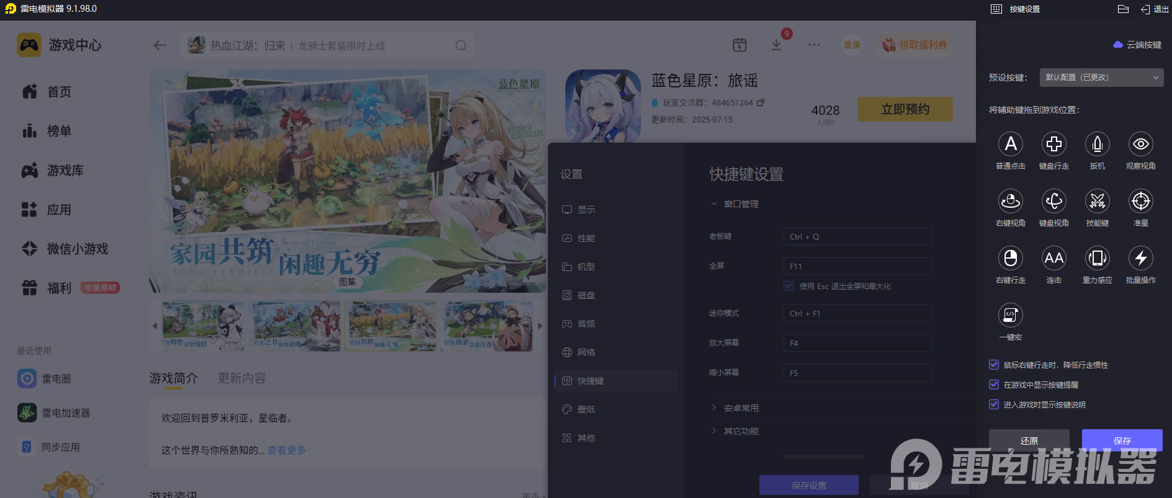Open 快捷键 settings category
This screenshot has width=1172, height=498.
tap(615, 381)
